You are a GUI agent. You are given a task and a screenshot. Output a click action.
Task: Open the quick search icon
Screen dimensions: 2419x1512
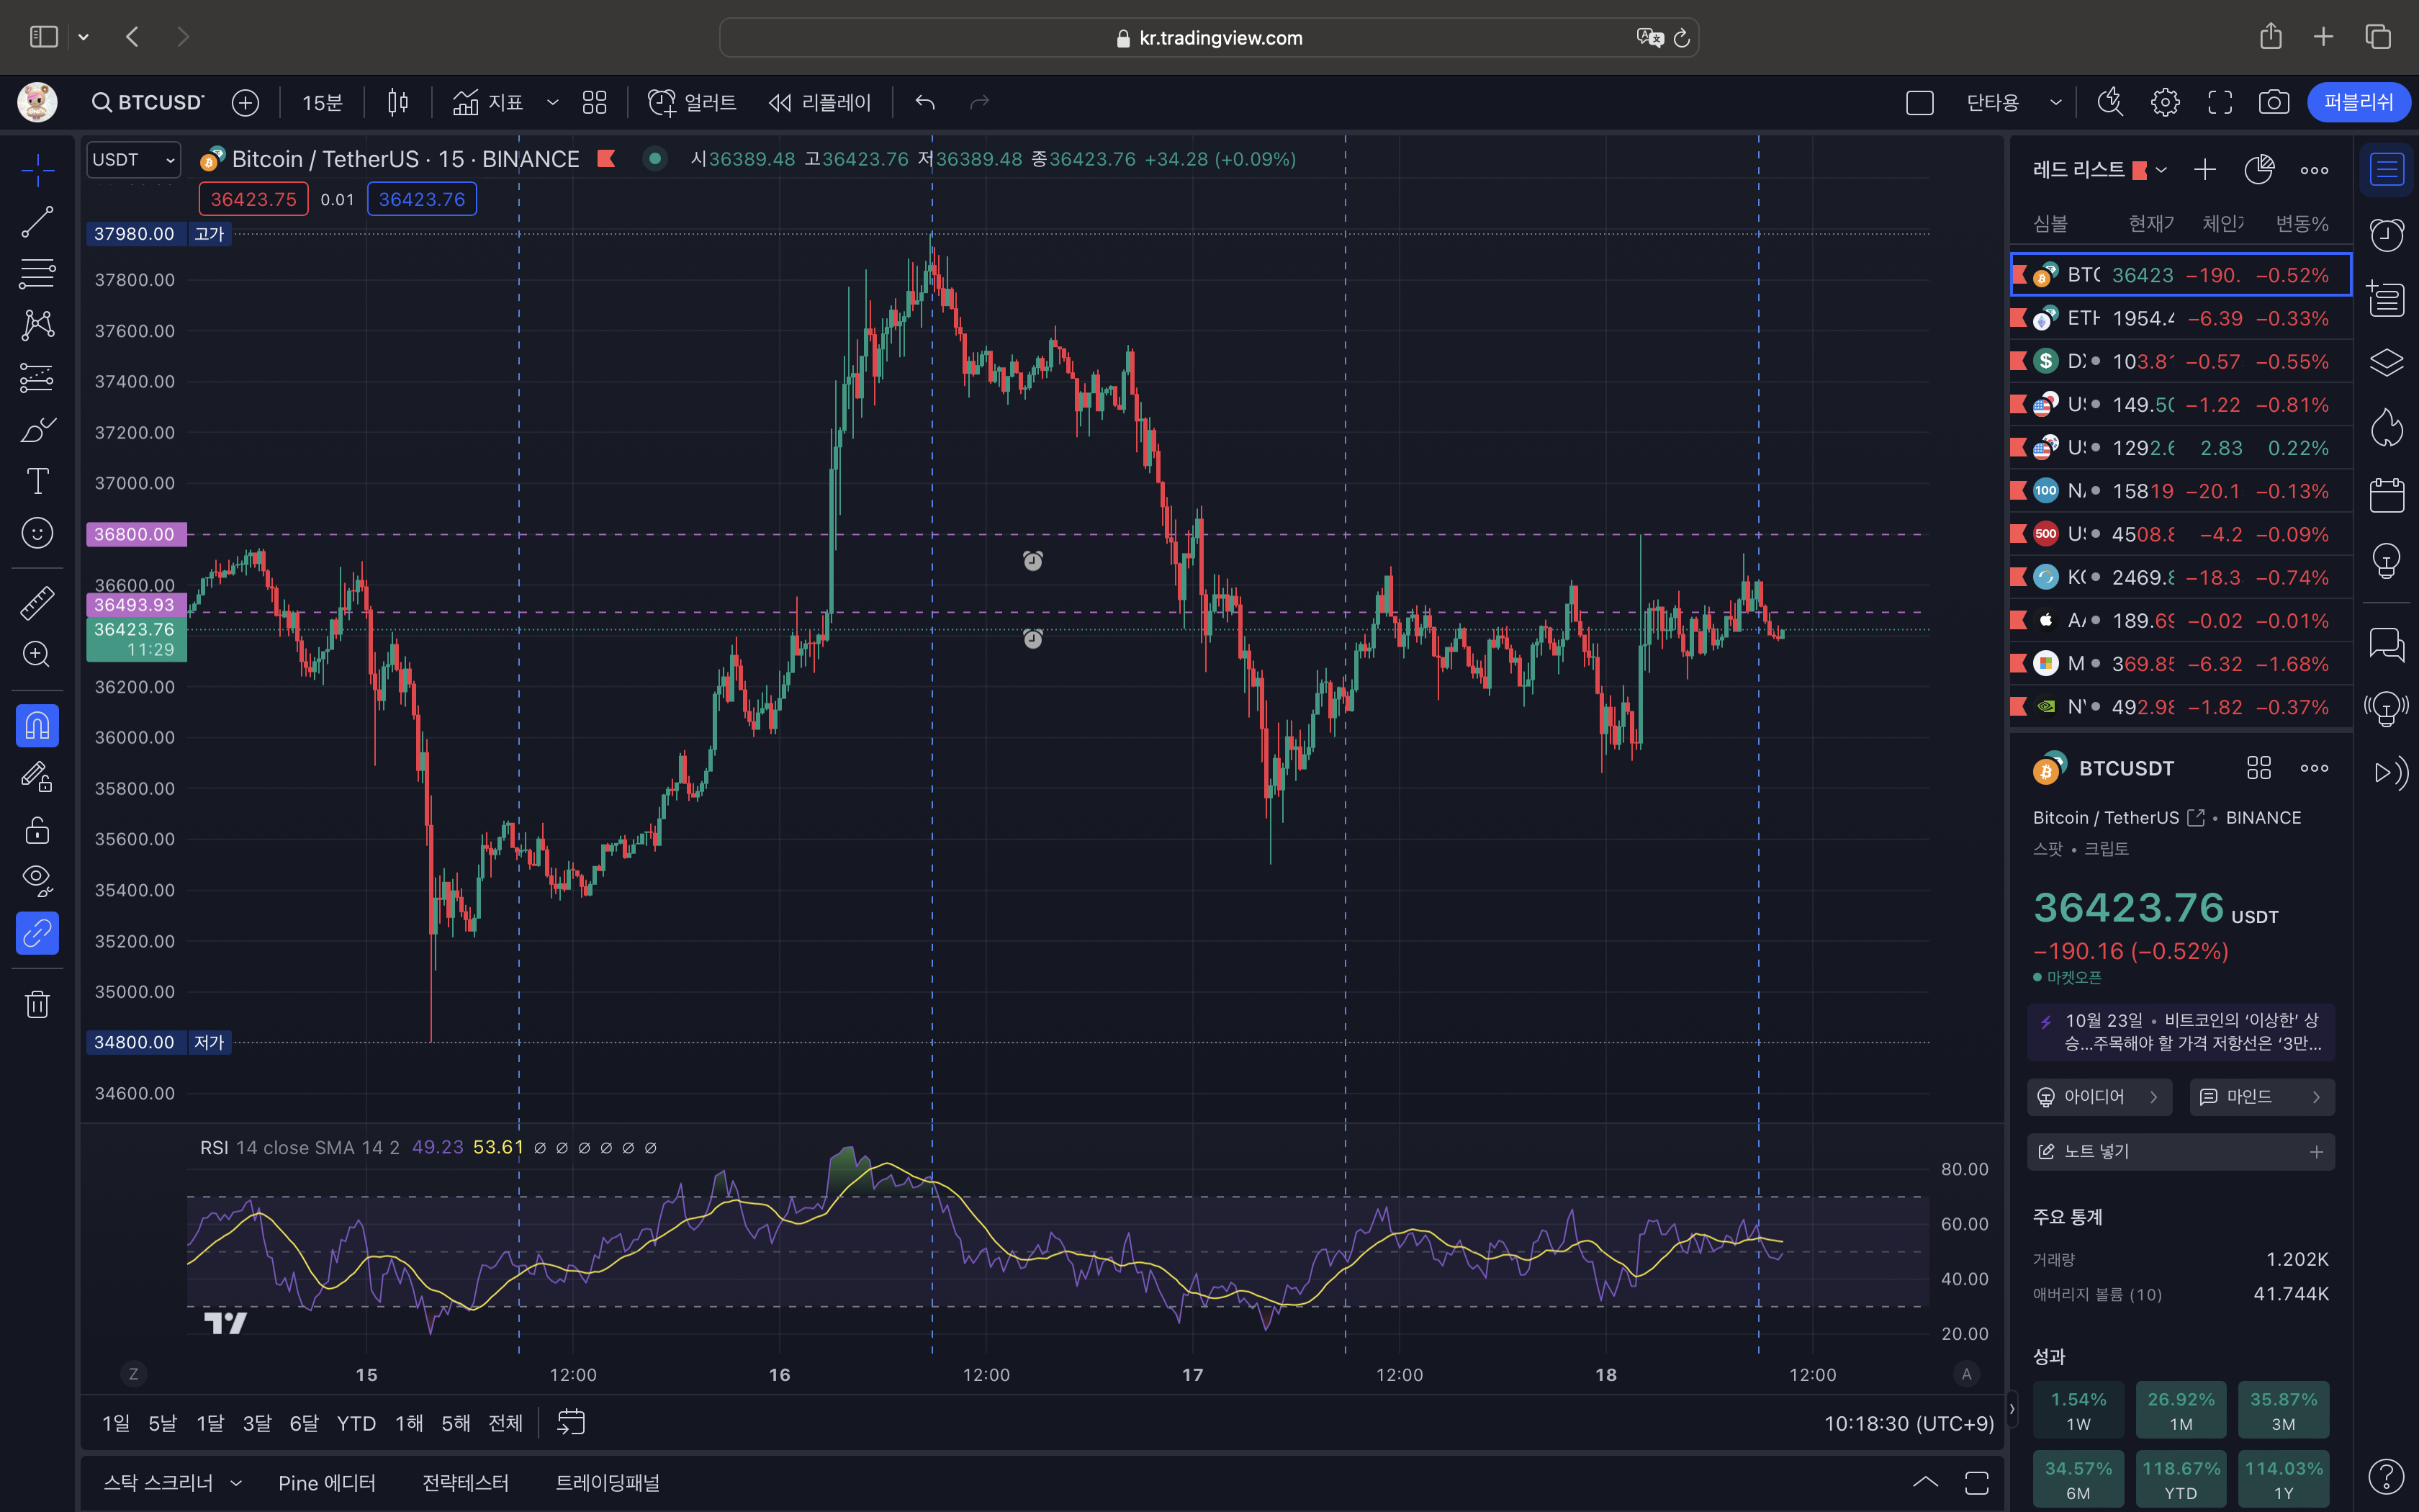2110,102
